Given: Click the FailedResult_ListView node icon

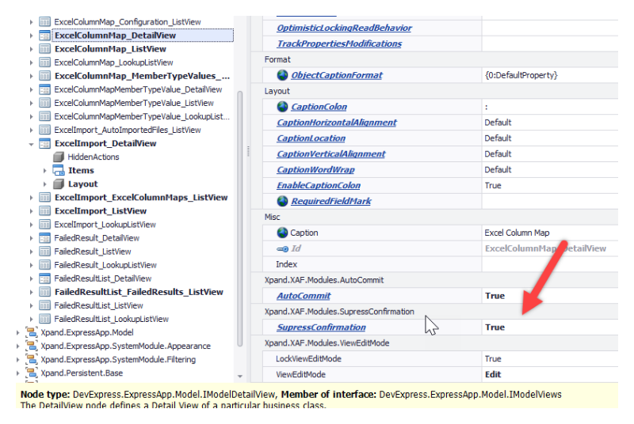Looking at the screenshot, I should click(x=44, y=252).
